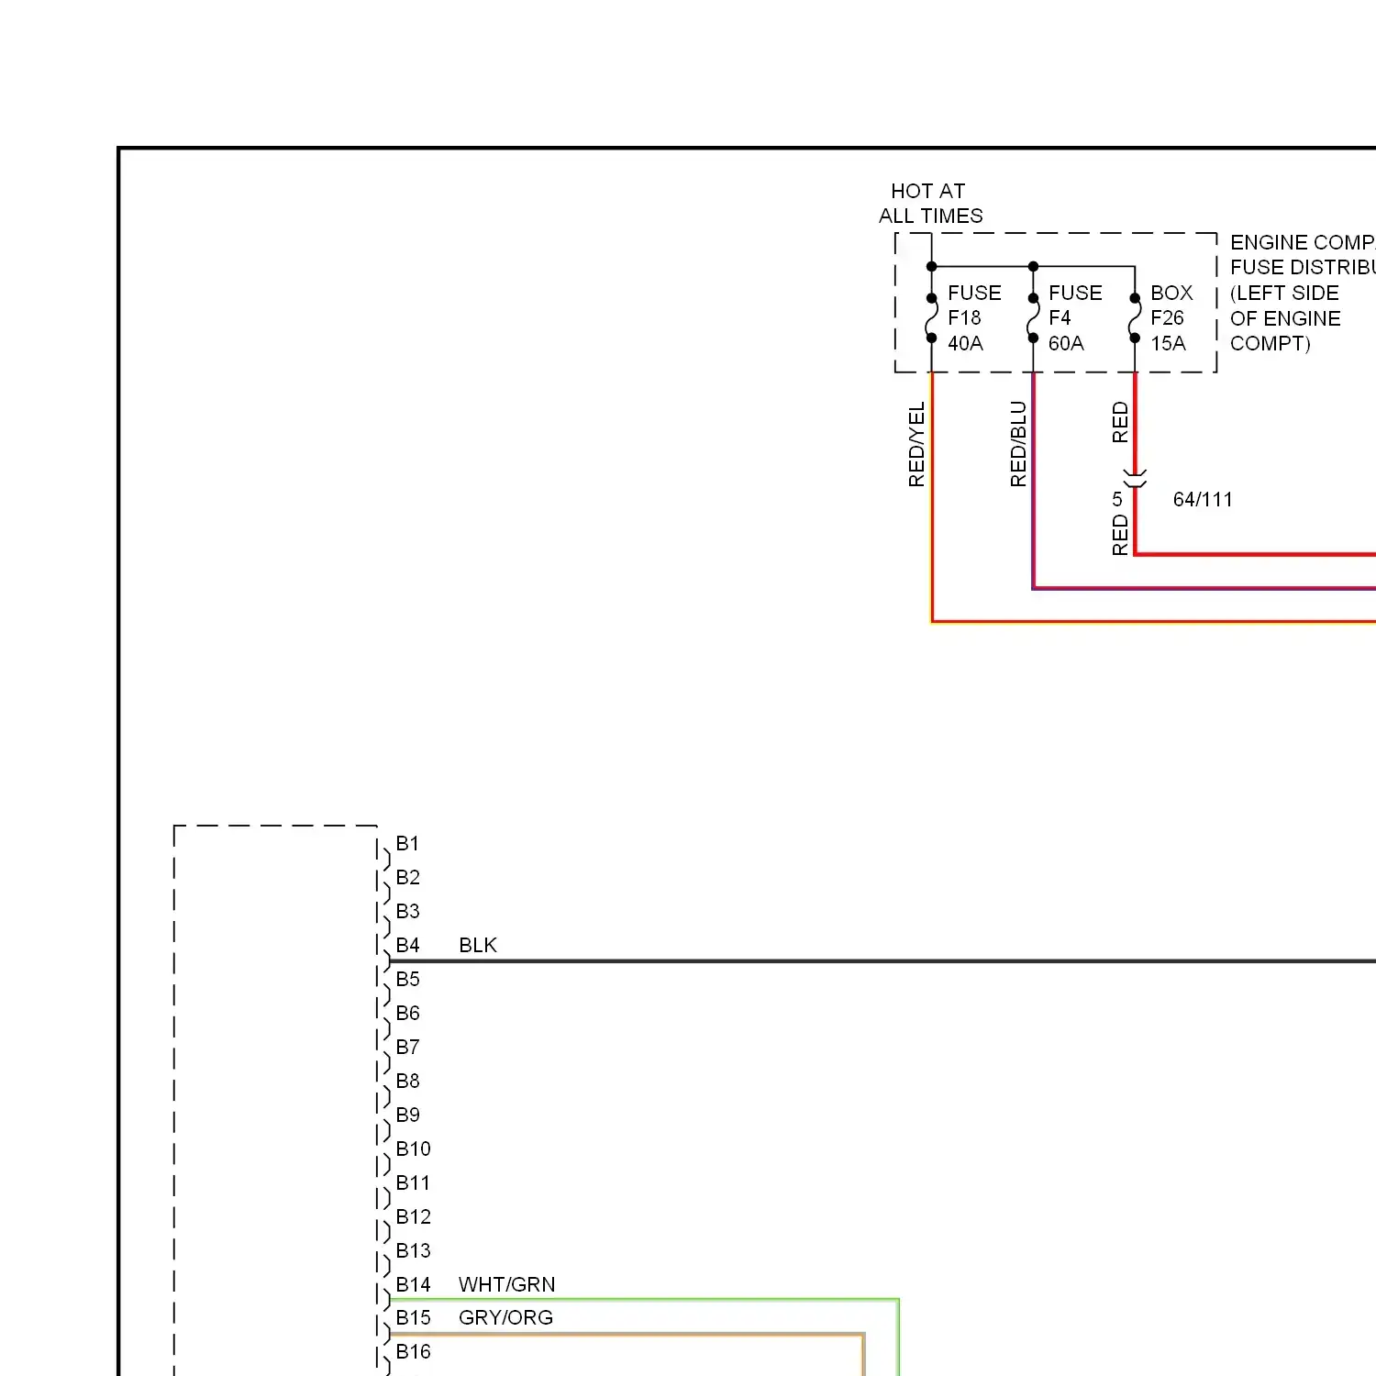Select pin B12 label
This screenshot has width=1376, height=1376.
tap(413, 1216)
